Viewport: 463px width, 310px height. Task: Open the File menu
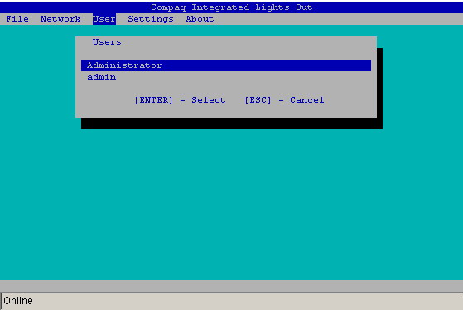[17, 19]
